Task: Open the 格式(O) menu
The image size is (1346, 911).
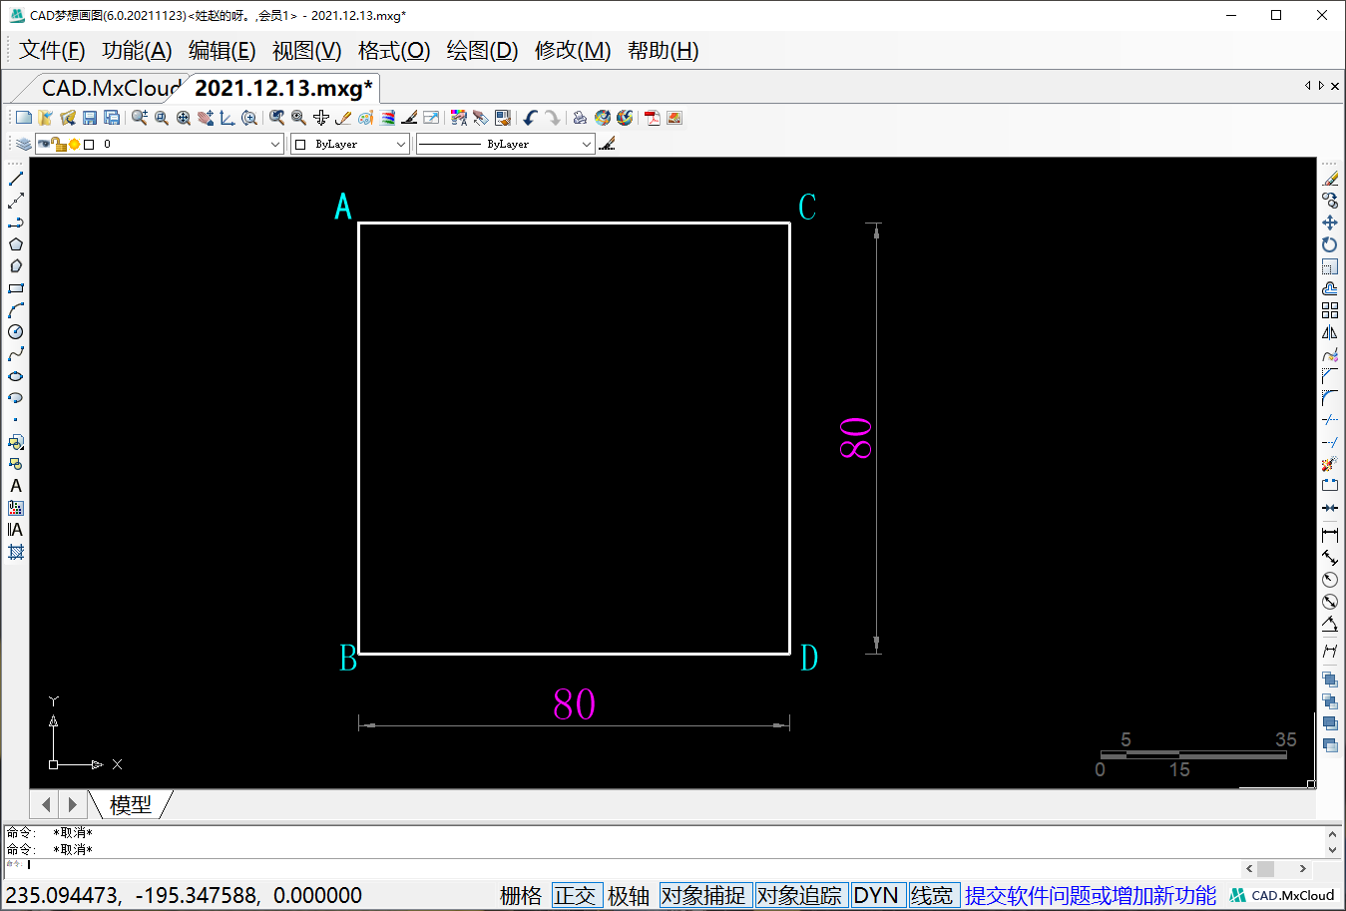Action: click(x=393, y=51)
